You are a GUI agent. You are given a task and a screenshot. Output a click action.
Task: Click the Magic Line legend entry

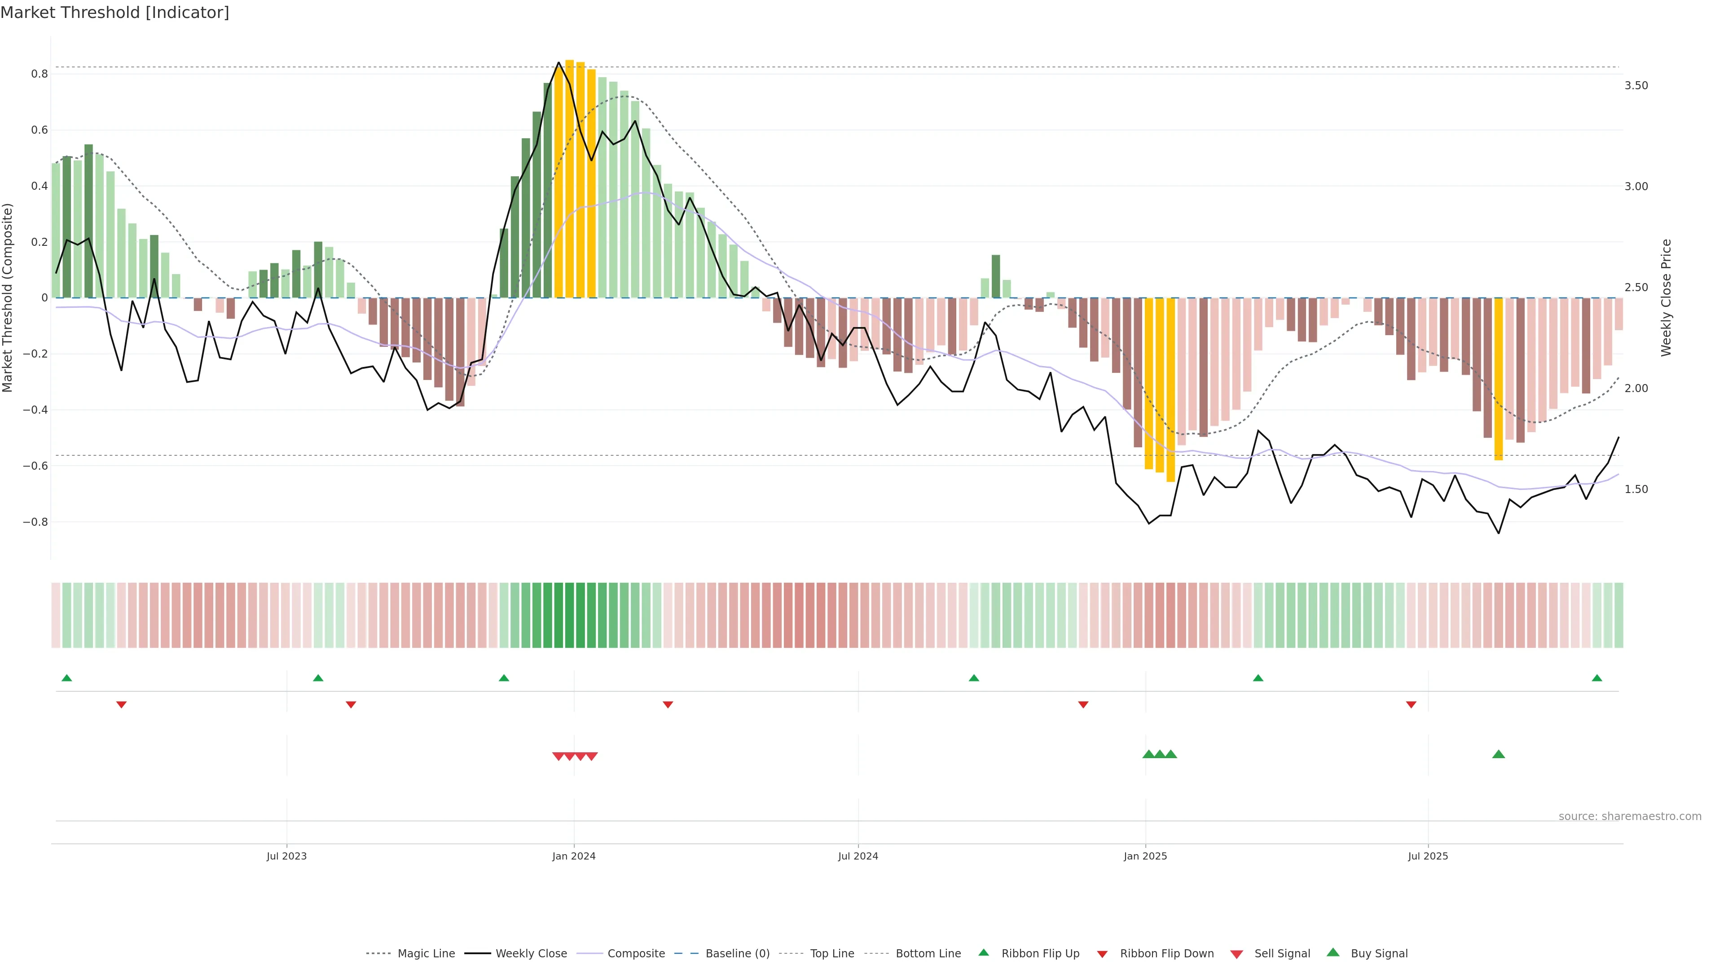(x=426, y=954)
